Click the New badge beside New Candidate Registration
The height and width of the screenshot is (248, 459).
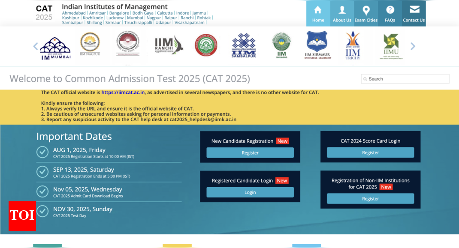click(283, 141)
